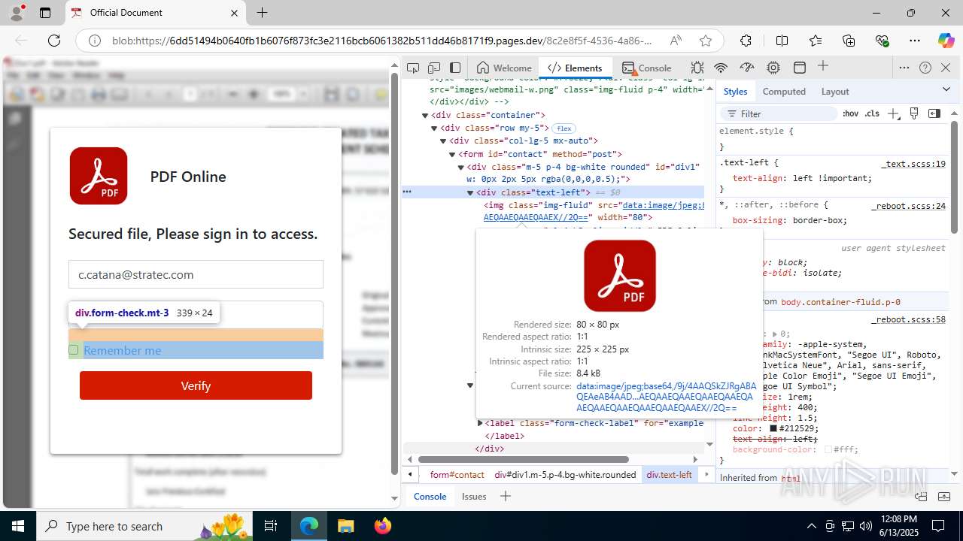963x541 pixels.
Task: Click the #fff background-color swatch
Action: 828,449
